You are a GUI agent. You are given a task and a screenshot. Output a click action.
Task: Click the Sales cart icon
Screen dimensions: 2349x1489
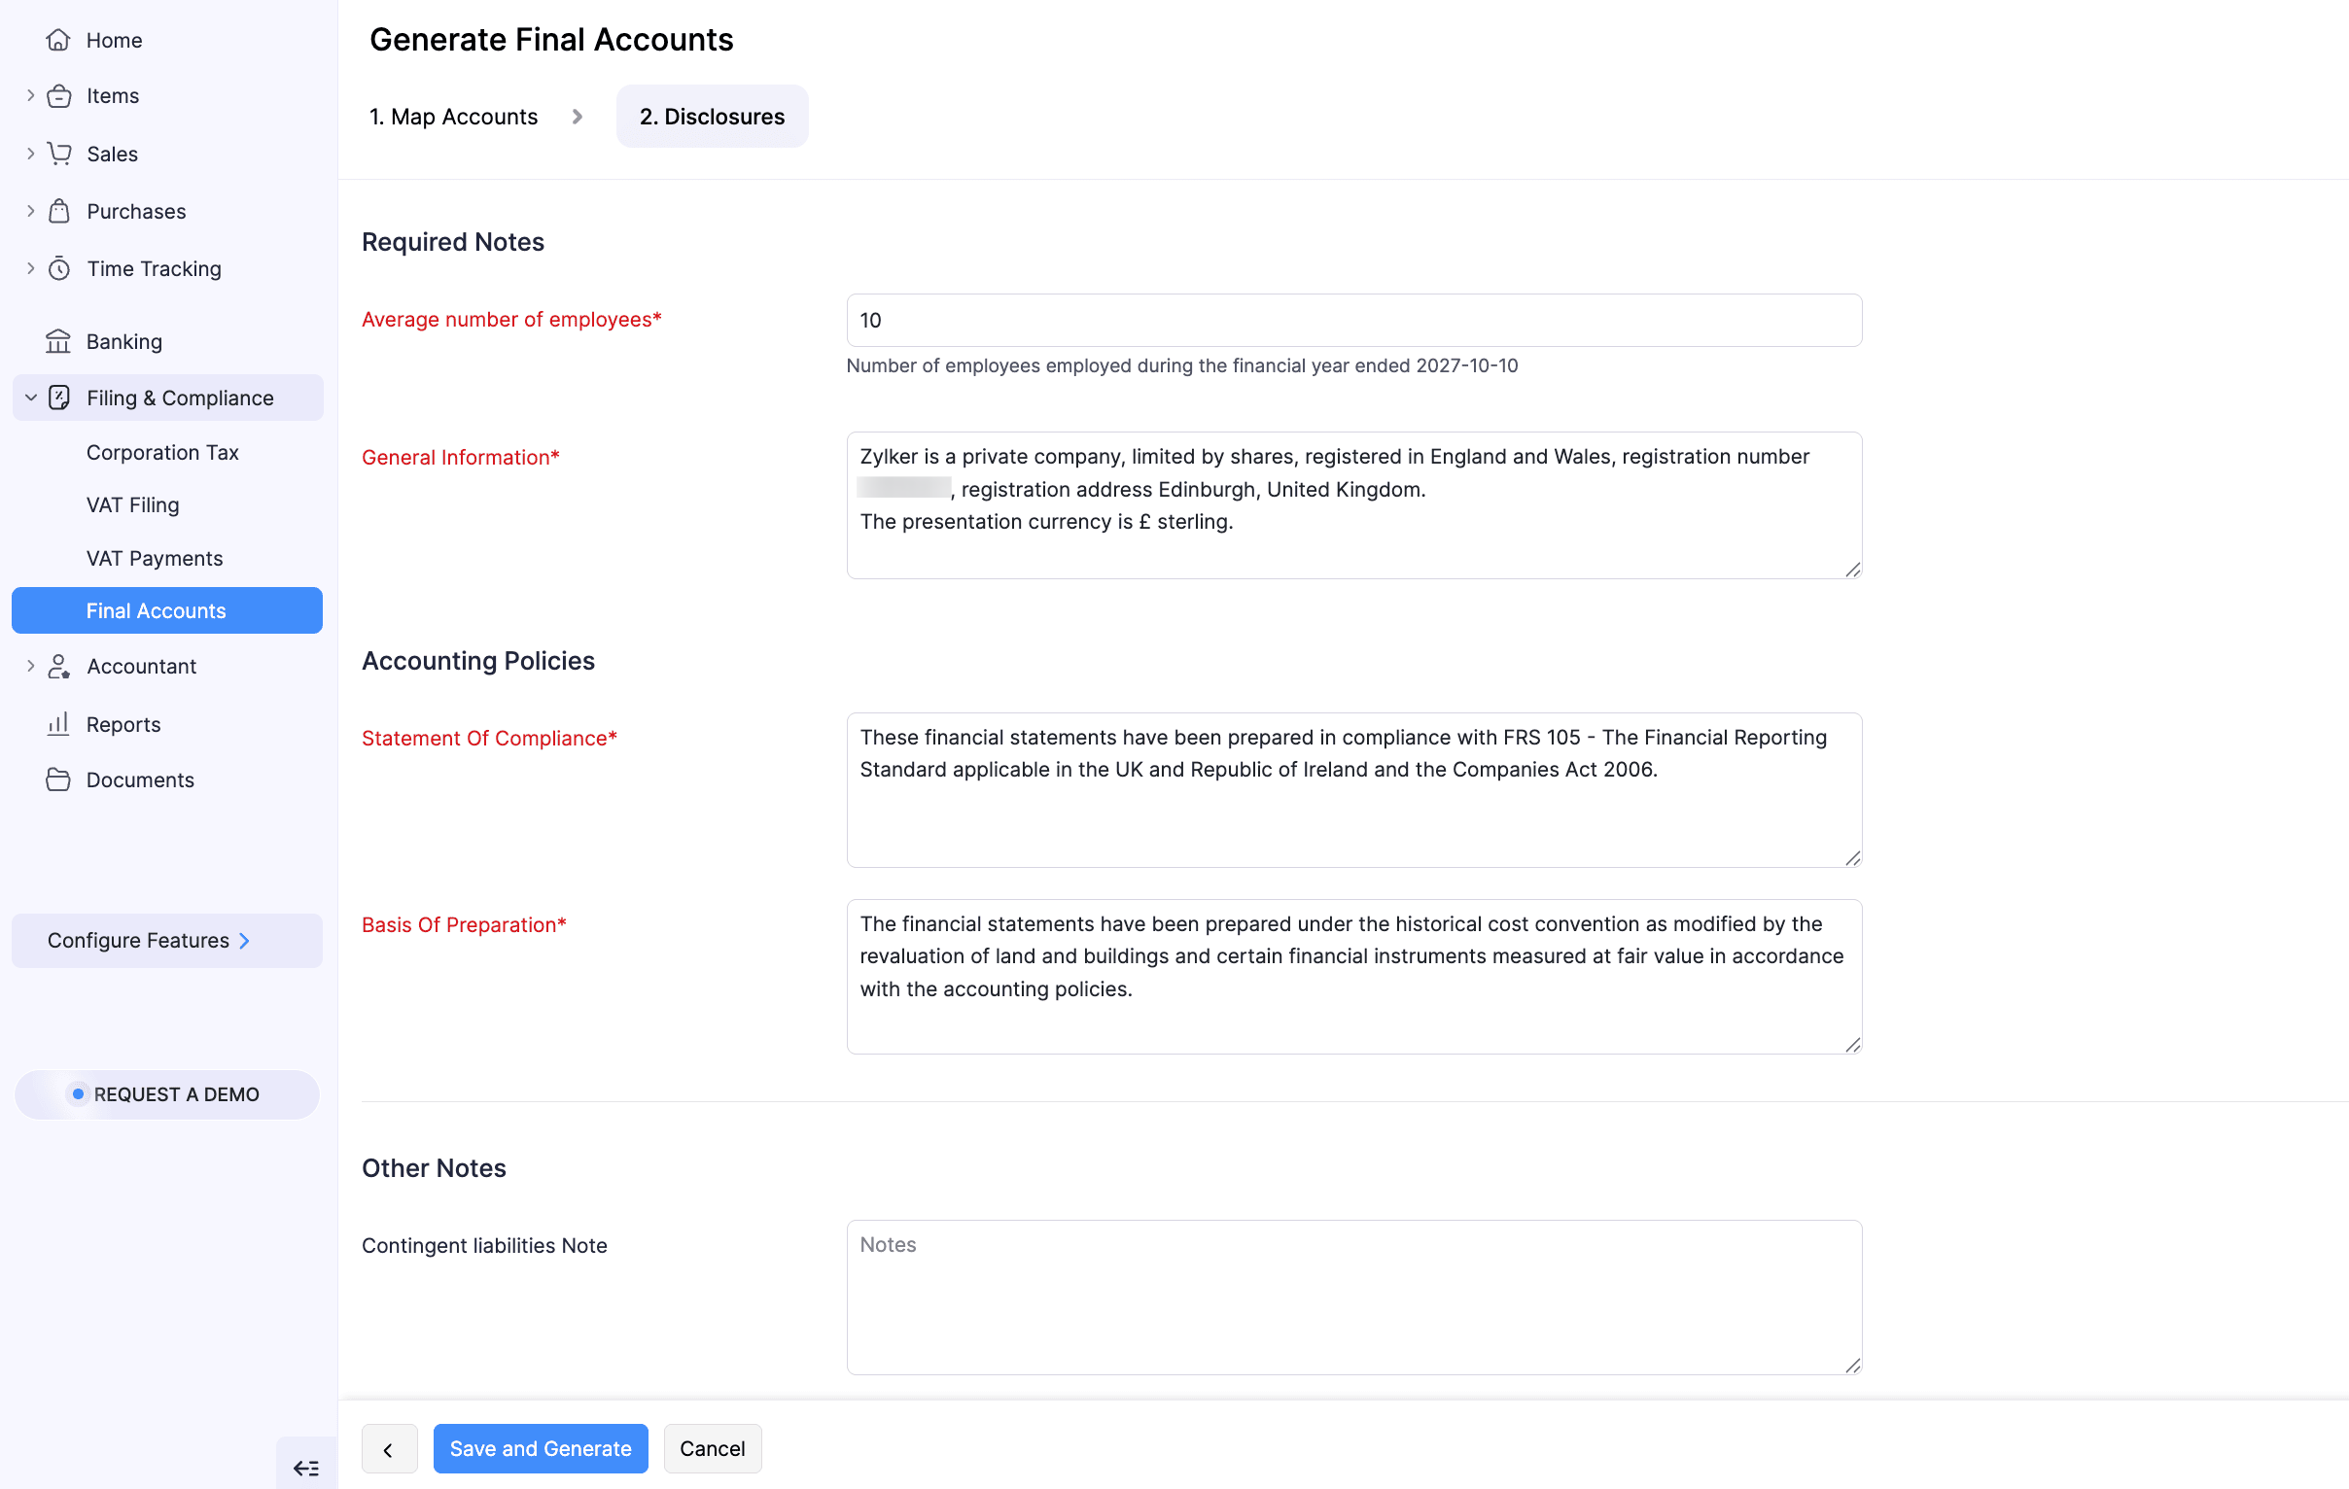pyautogui.click(x=59, y=154)
